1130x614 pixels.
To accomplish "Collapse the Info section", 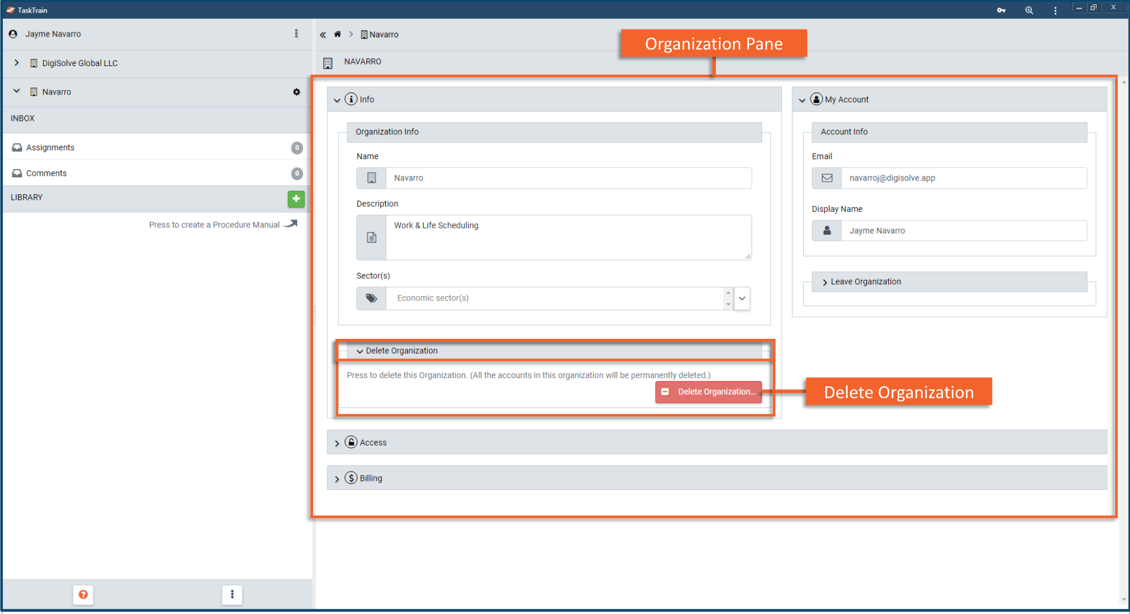I will coord(337,100).
